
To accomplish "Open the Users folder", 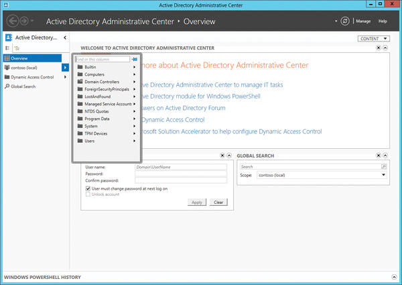I will click(90, 141).
